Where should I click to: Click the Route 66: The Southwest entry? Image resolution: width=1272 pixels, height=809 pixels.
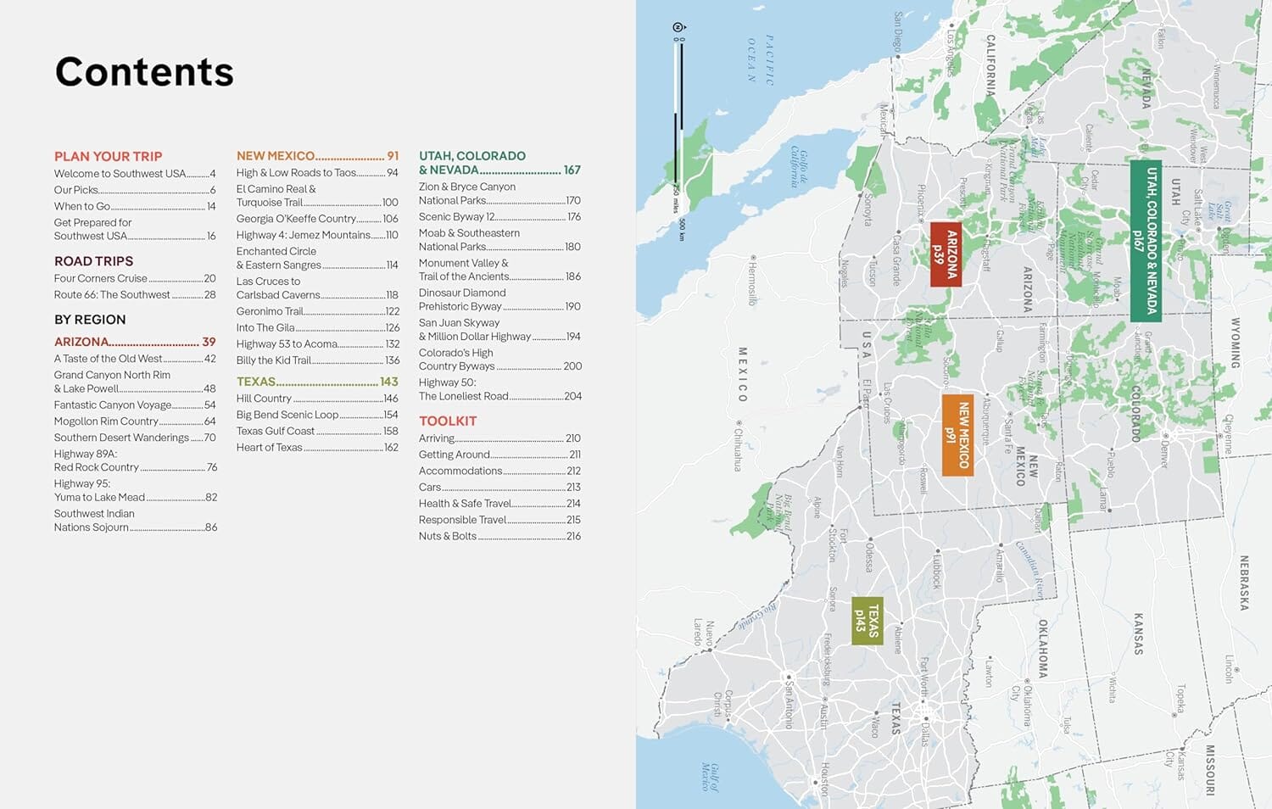coord(135,295)
